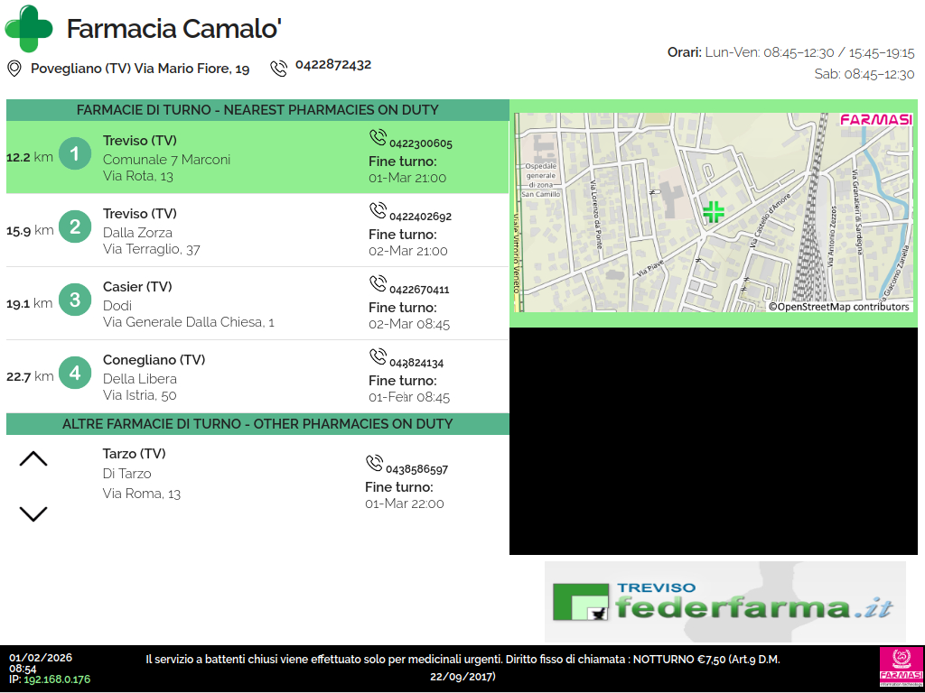Select number 2 badge for Dalla Zorza

(75, 227)
